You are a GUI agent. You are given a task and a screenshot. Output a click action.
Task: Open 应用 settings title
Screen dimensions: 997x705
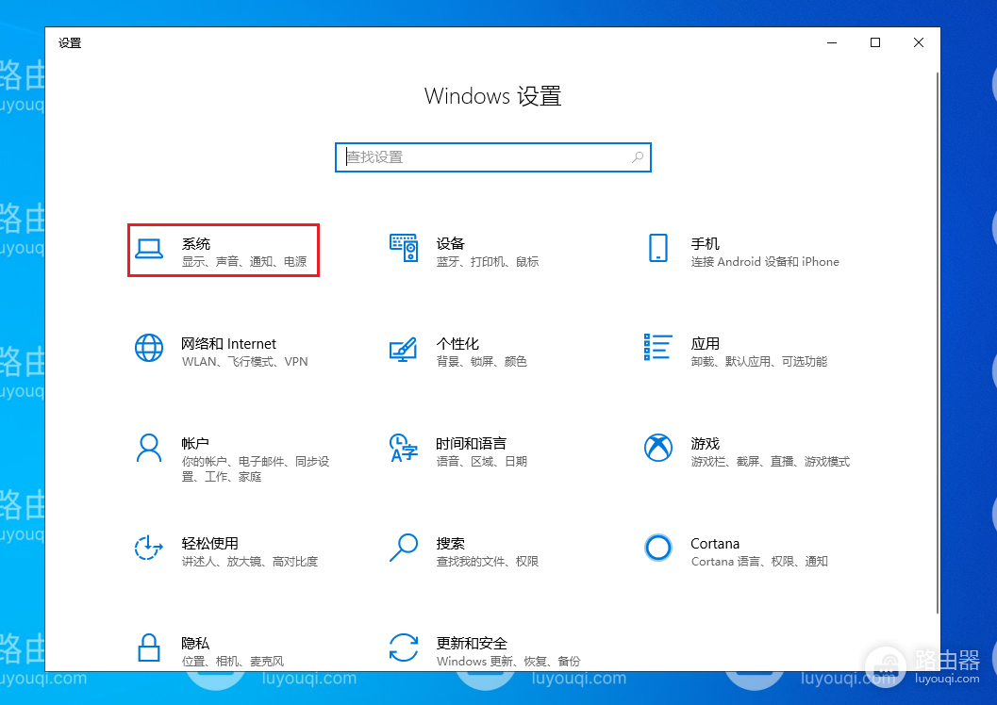[706, 344]
